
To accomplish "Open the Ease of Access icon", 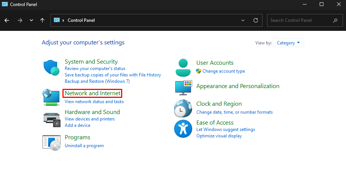I will (x=183, y=129).
